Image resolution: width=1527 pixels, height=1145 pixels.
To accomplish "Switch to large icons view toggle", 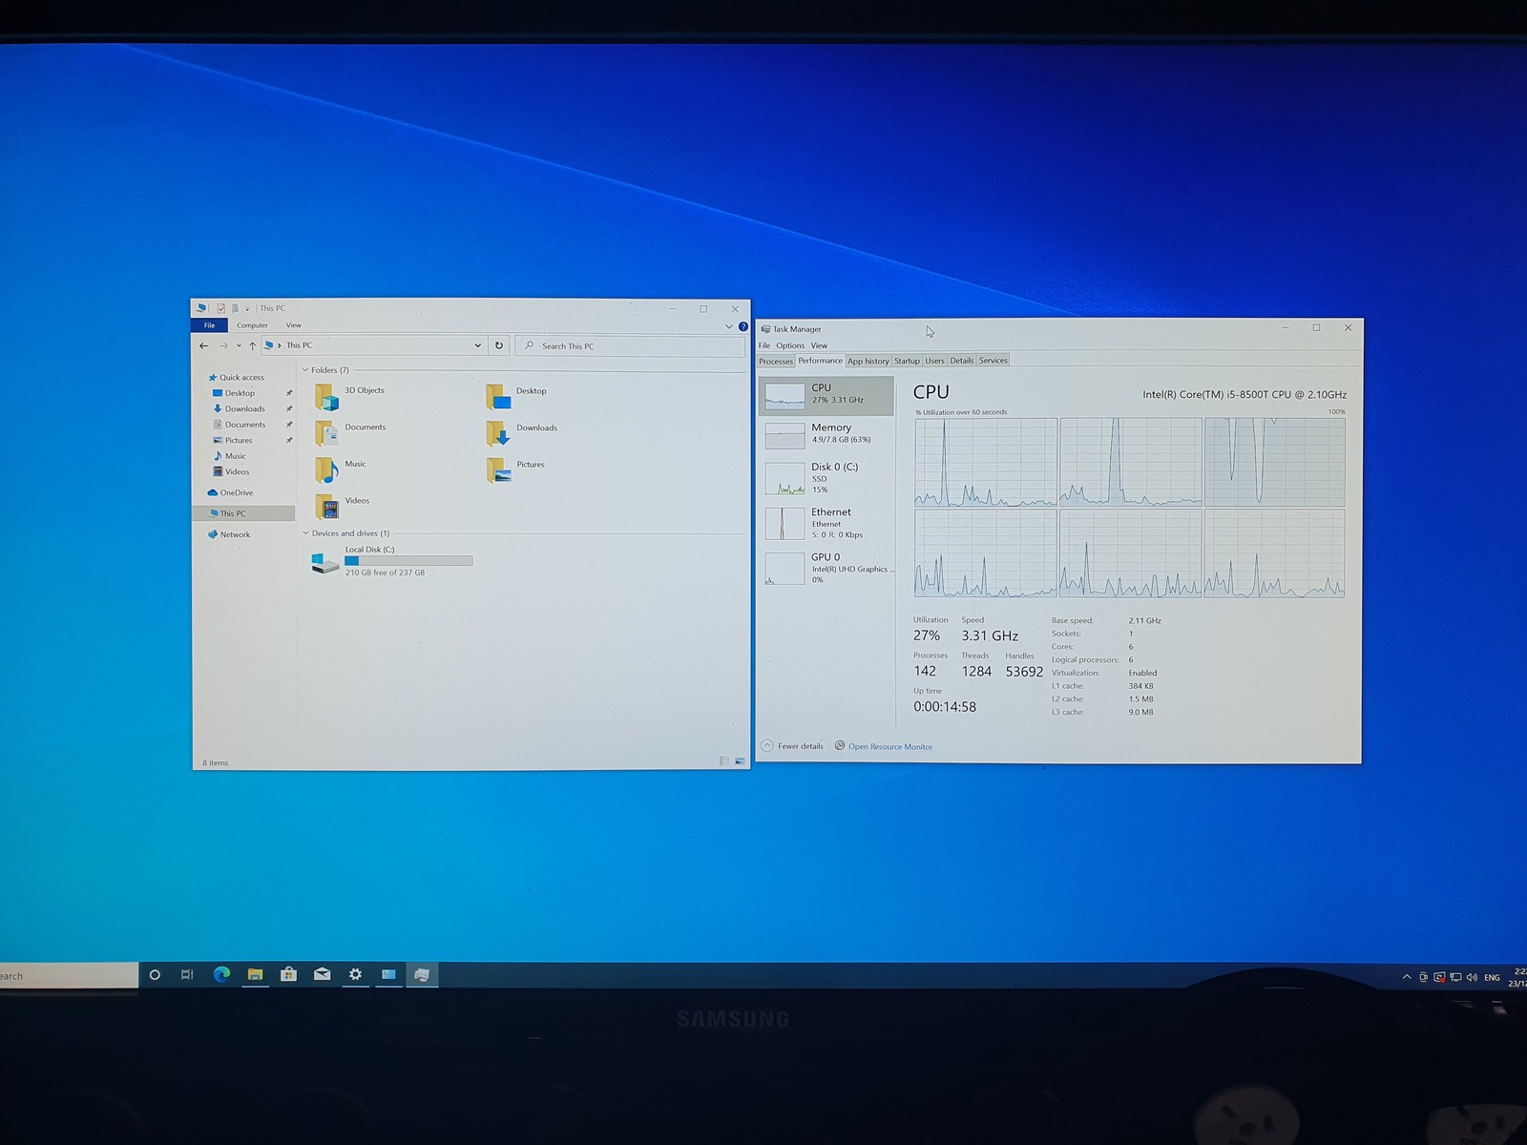I will [x=740, y=761].
